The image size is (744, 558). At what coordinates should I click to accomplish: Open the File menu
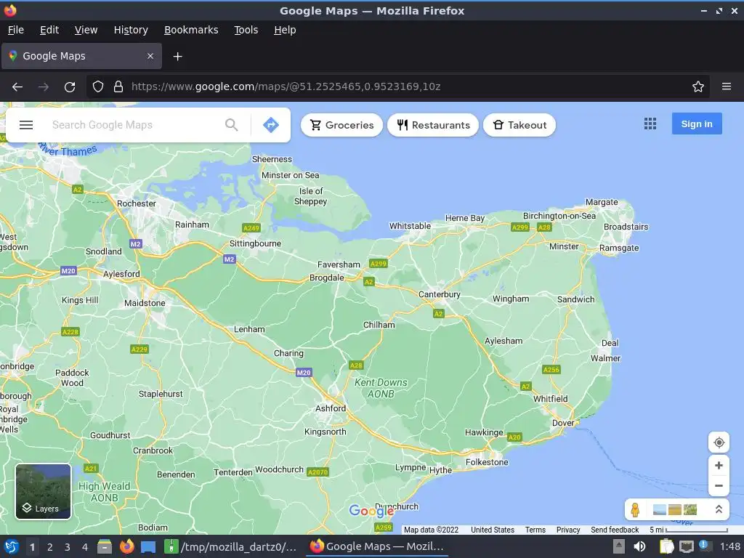point(16,30)
